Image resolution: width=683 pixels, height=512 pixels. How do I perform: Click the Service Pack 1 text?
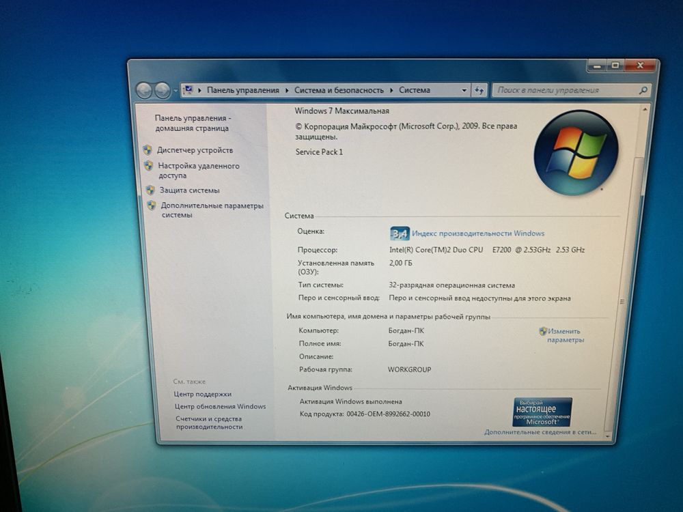point(319,152)
